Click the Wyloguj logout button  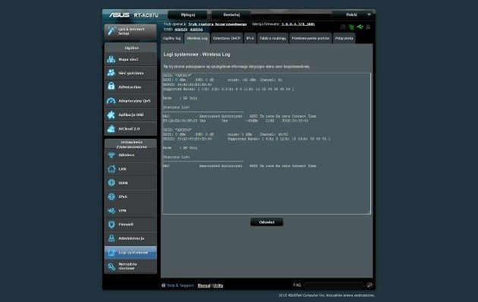point(187,14)
